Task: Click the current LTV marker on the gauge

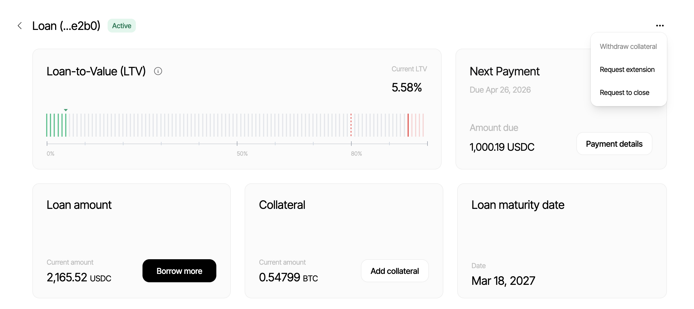Action: pyautogui.click(x=66, y=110)
